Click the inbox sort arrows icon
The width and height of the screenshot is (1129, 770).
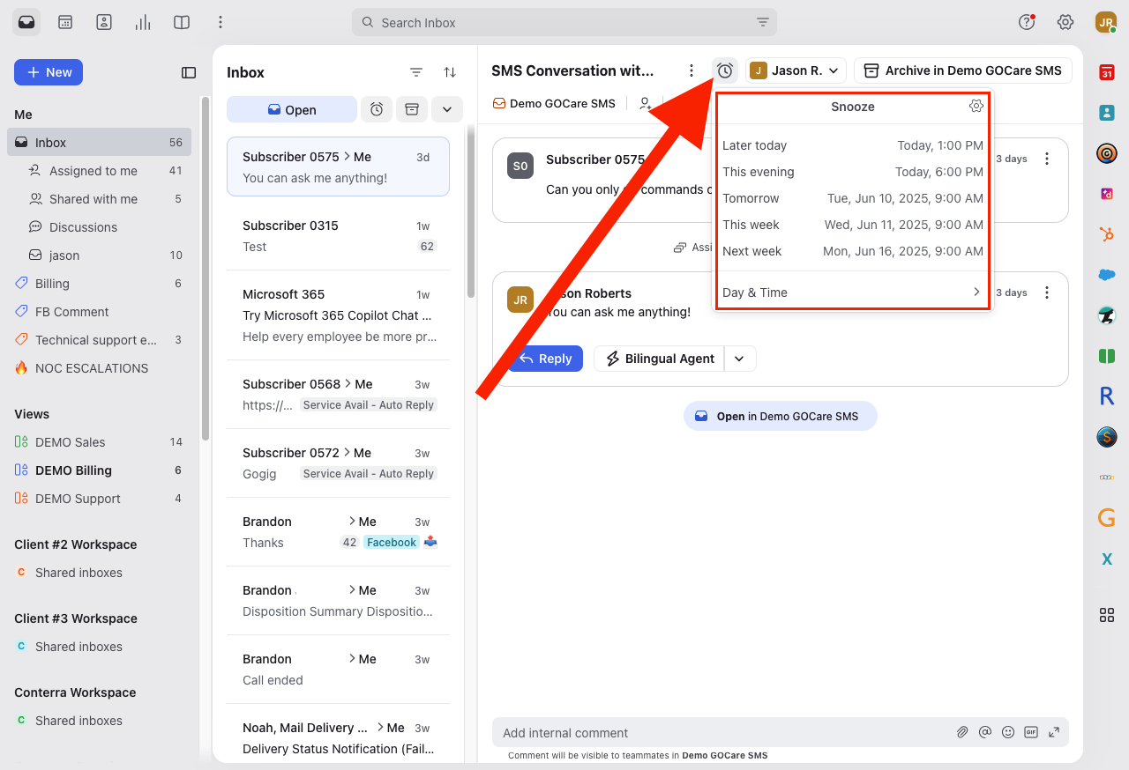coord(450,72)
